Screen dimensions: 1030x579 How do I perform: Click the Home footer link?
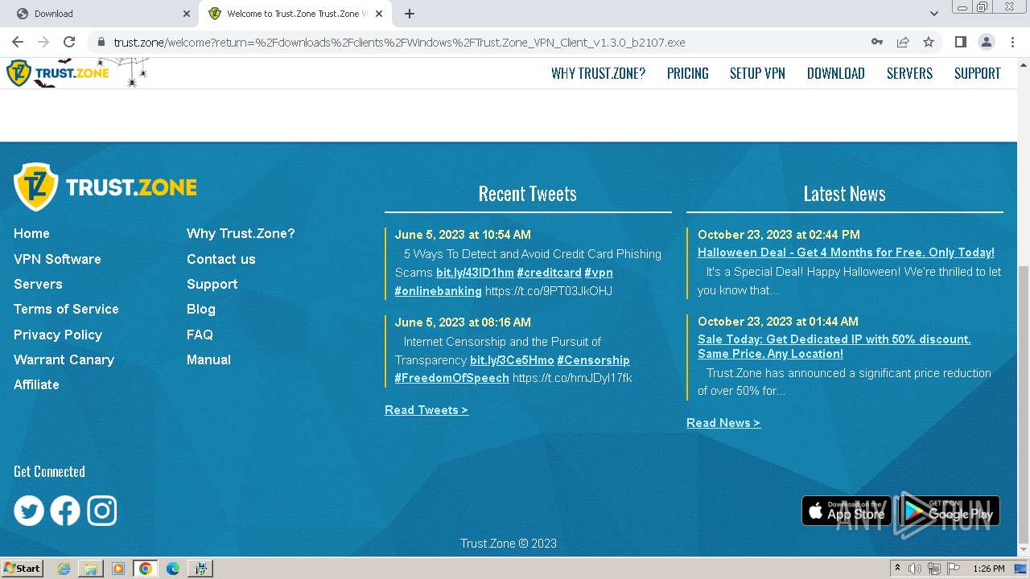click(x=31, y=233)
